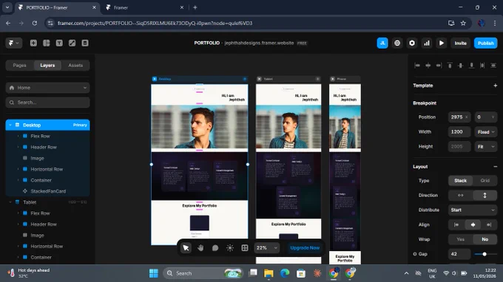Open the CMS tool icon
Image resolution: width=503 pixels, height=282 pixels.
(x=85, y=43)
